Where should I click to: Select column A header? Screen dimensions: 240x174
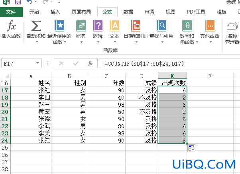click(31, 76)
